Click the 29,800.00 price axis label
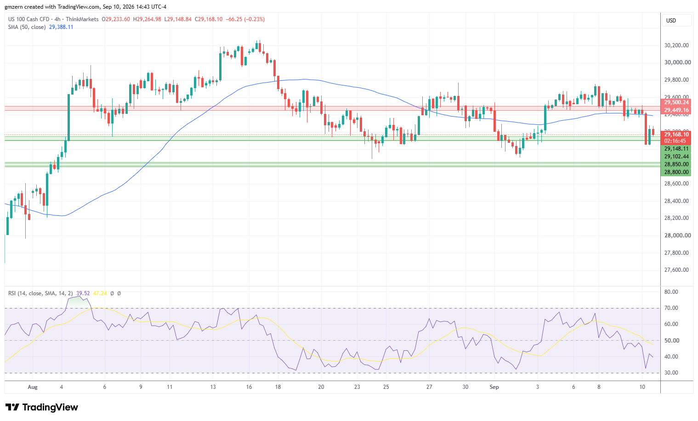Image resolution: width=698 pixels, height=421 pixels. click(676, 80)
